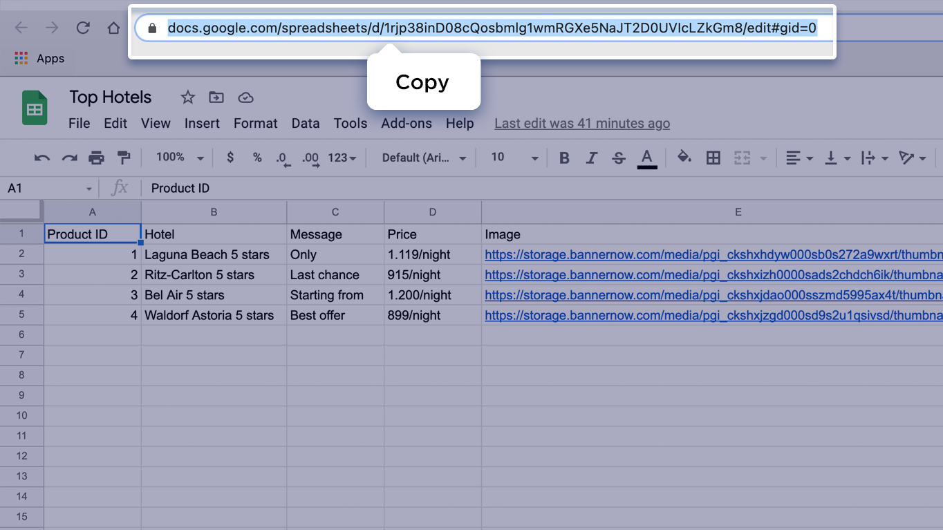Click the Redo icon
Viewport: 943px width, 530px height.
[69, 158]
